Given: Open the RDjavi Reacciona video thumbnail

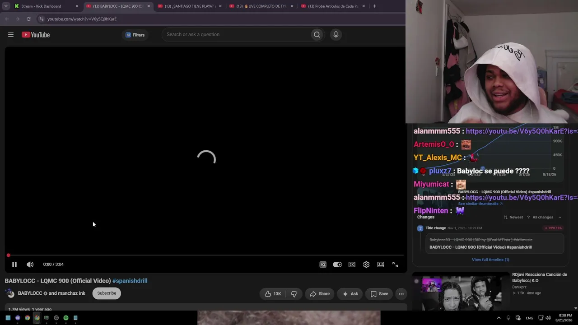Looking at the screenshot, I should coord(461,292).
